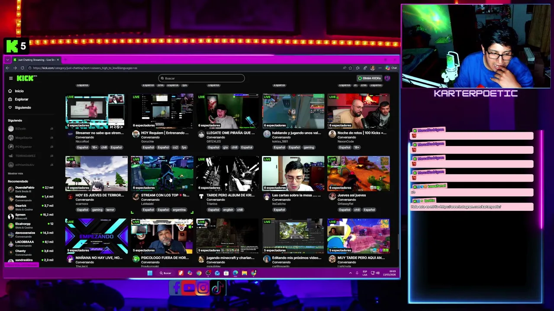554x311 pixels.
Task: Click the browser forward arrow
Action: [x=15, y=68]
